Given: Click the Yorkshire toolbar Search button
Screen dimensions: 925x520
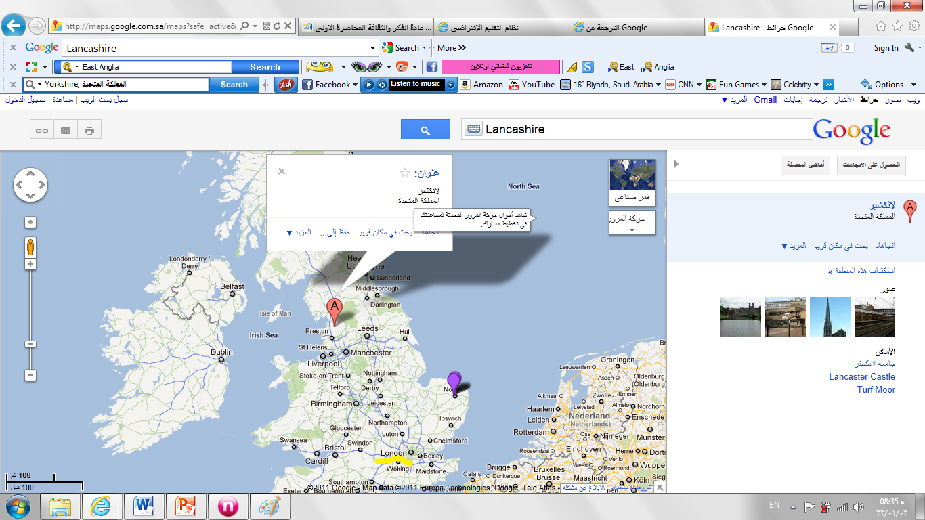Looking at the screenshot, I should [x=234, y=85].
